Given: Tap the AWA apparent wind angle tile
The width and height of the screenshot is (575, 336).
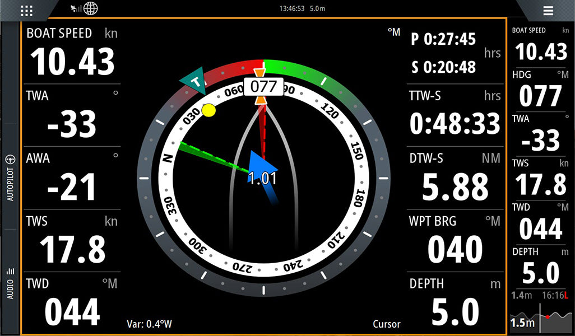Looking at the screenshot, I should click(x=72, y=179).
